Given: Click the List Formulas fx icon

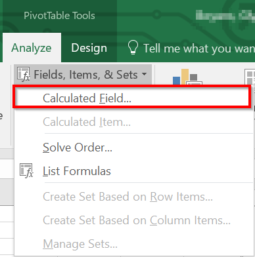Looking at the screenshot, I should point(26,170).
